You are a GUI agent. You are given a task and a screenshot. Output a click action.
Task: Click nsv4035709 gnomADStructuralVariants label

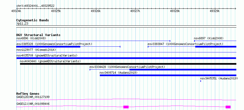47,55
